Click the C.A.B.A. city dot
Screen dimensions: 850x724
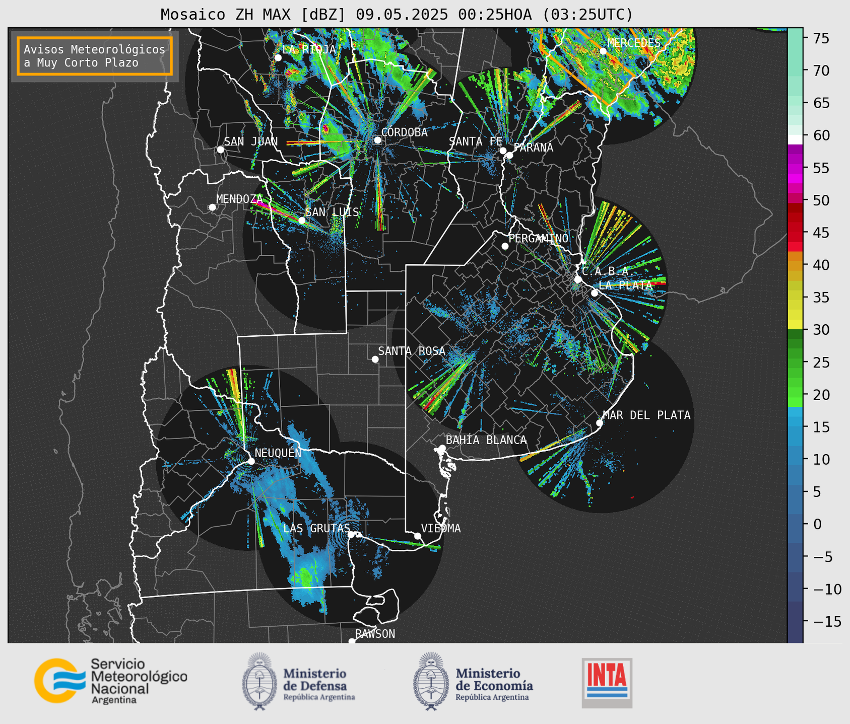tap(578, 279)
